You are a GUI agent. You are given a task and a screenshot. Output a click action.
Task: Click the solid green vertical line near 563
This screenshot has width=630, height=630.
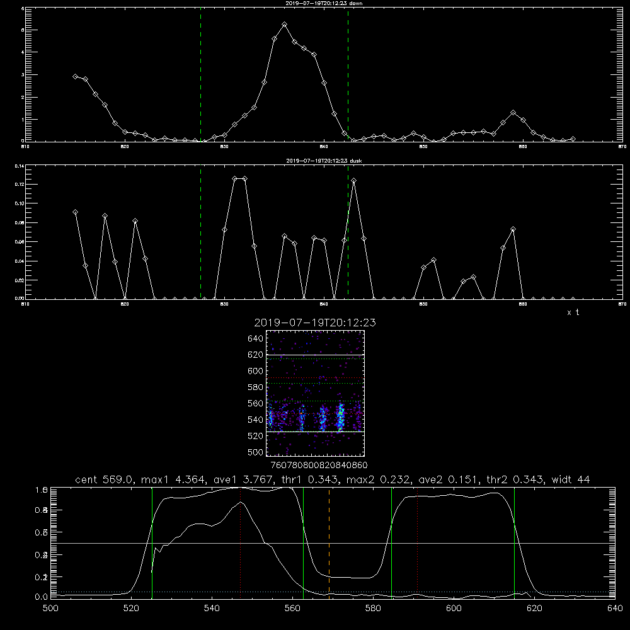coord(304,542)
